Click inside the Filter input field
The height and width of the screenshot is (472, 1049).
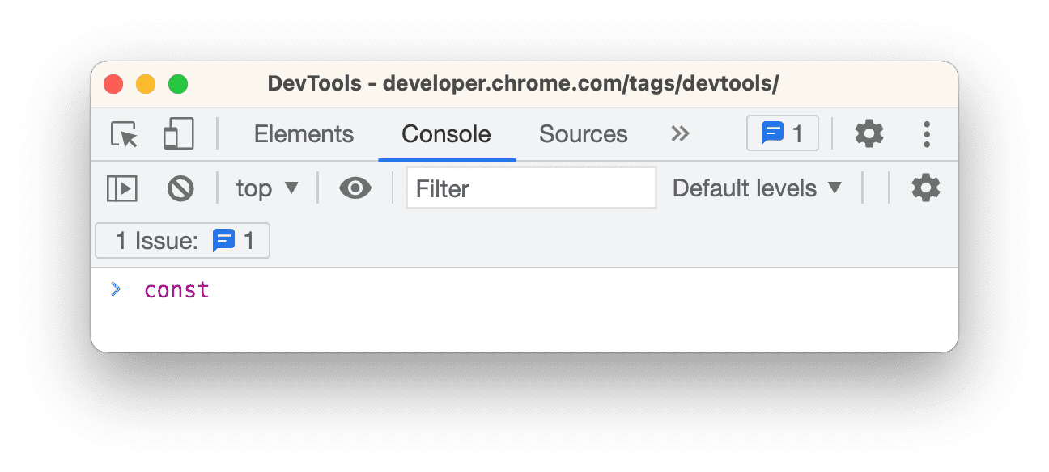point(531,188)
